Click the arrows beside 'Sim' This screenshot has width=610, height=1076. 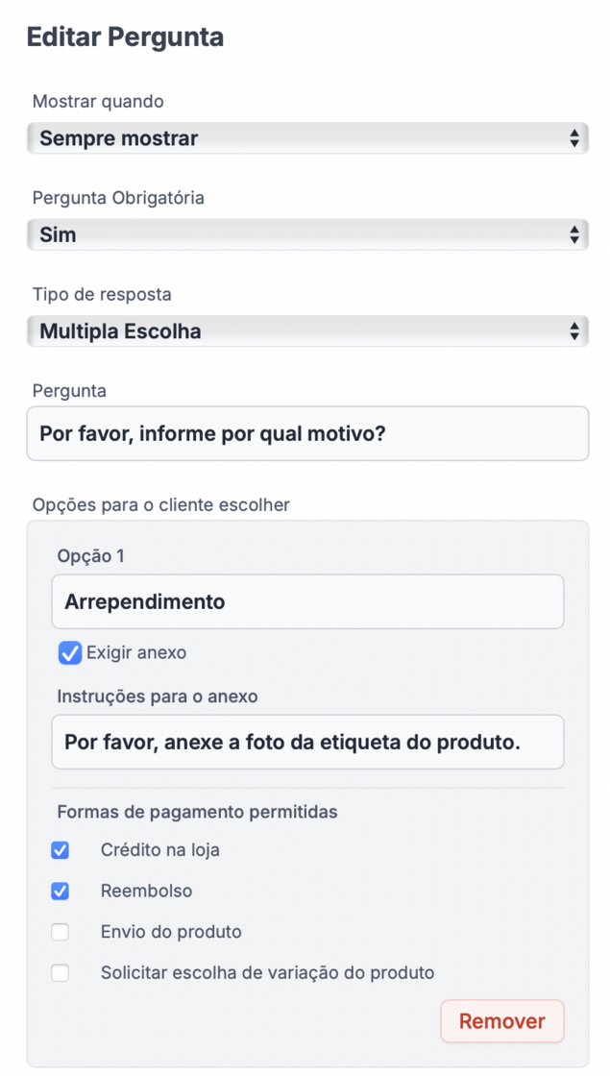573,234
